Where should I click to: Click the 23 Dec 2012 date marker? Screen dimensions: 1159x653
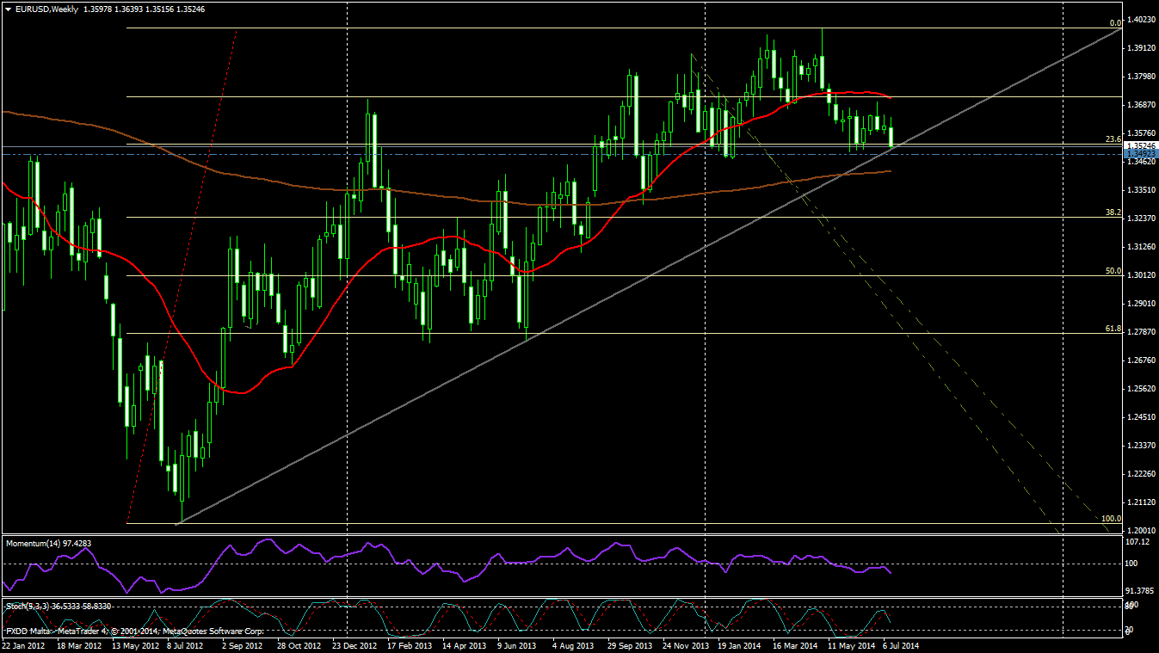pos(354,645)
